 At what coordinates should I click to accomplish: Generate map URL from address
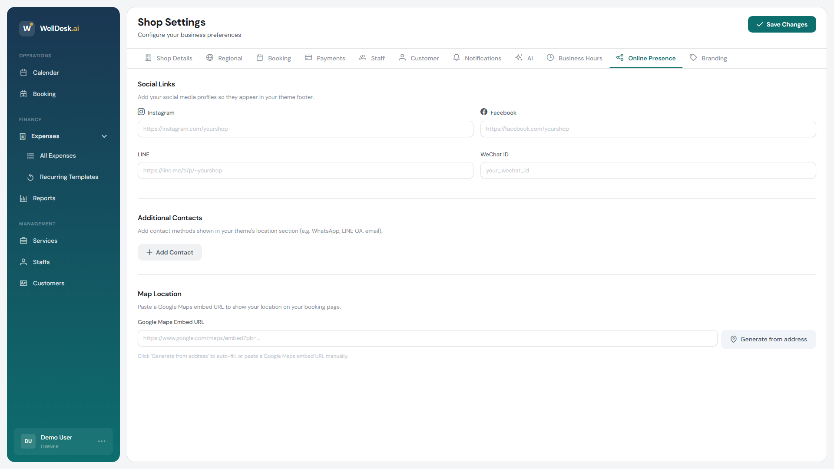[768, 339]
